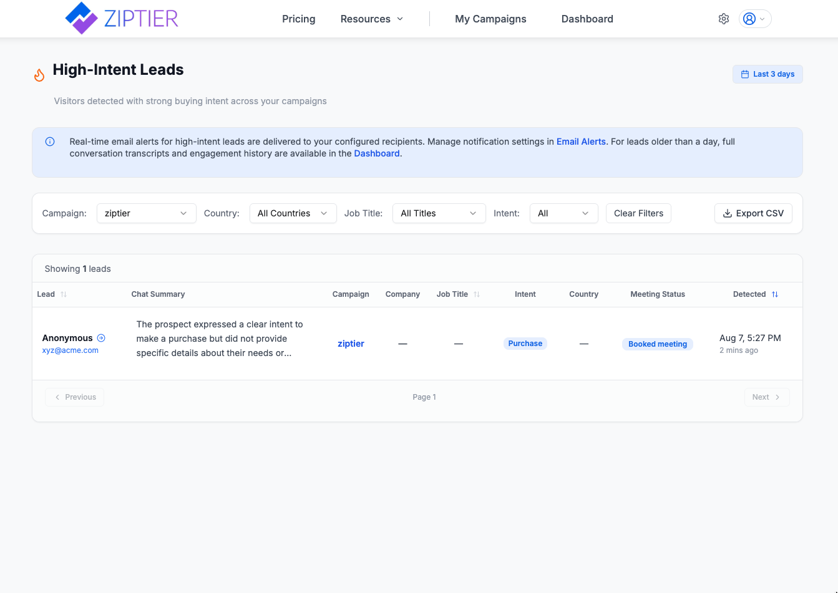
Task: Open the user account avatar menu
Action: pyautogui.click(x=755, y=19)
